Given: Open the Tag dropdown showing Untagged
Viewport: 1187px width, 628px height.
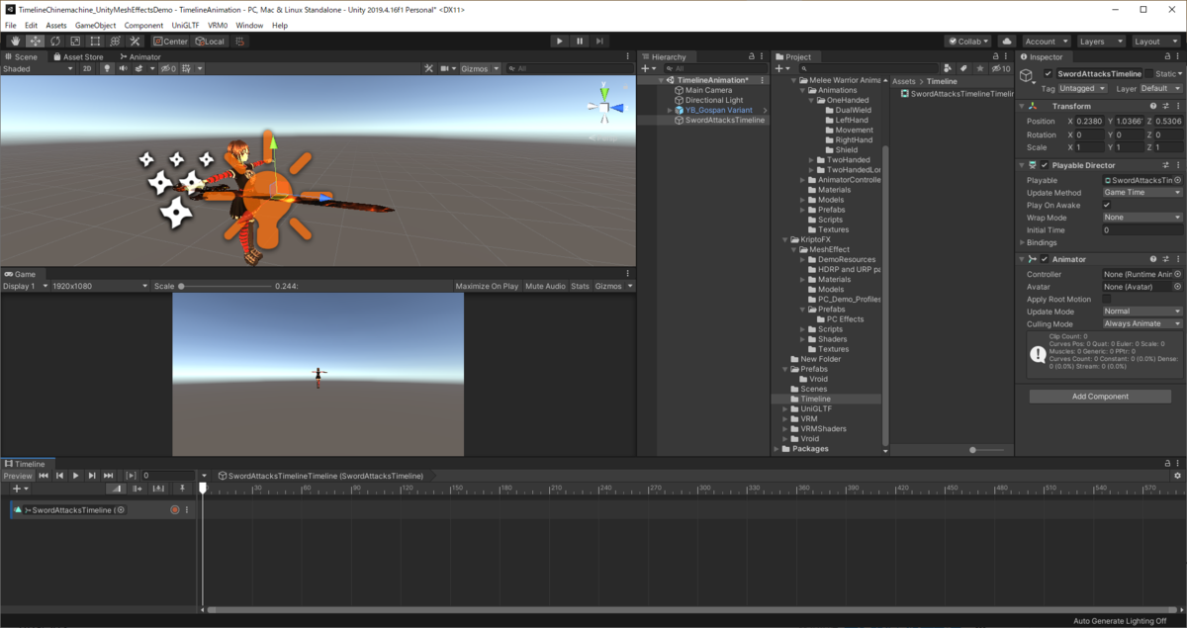Looking at the screenshot, I should 1083,88.
